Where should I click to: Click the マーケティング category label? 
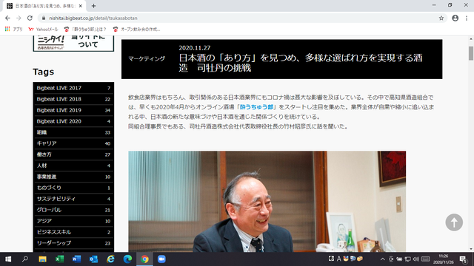tap(147, 59)
